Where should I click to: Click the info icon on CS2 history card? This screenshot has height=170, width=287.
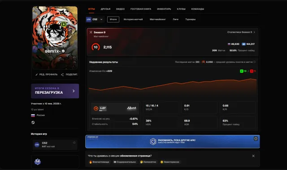pyautogui.click(x=74, y=143)
